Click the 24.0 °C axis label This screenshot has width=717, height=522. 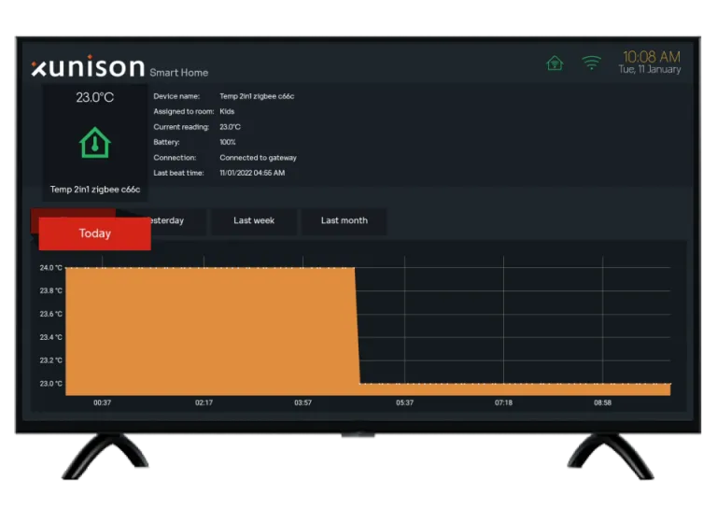click(x=50, y=268)
